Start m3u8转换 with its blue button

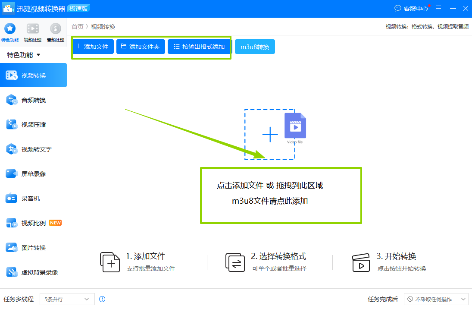pyautogui.click(x=254, y=47)
